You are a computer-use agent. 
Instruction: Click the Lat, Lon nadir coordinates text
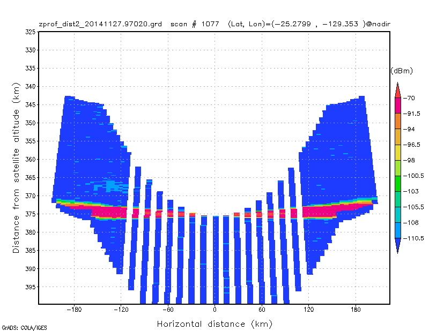(309, 24)
